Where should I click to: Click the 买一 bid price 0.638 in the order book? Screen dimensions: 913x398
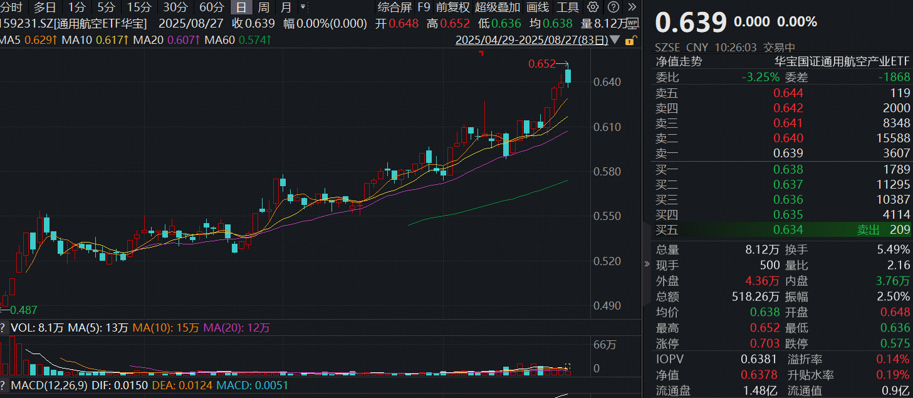click(788, 169)
